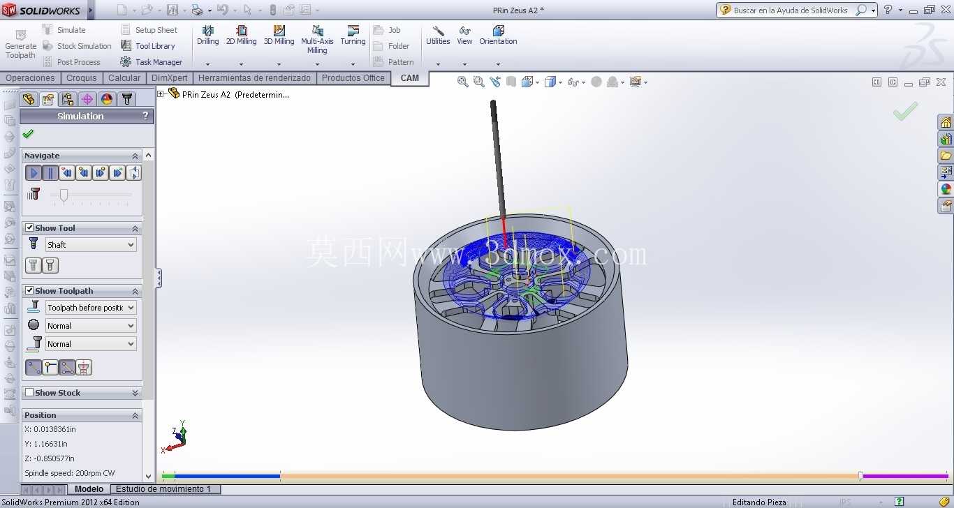Click the Generate Toolpath icon
Image resolution: width=954 pixels, height=508 pixels.
coord(20,45)
